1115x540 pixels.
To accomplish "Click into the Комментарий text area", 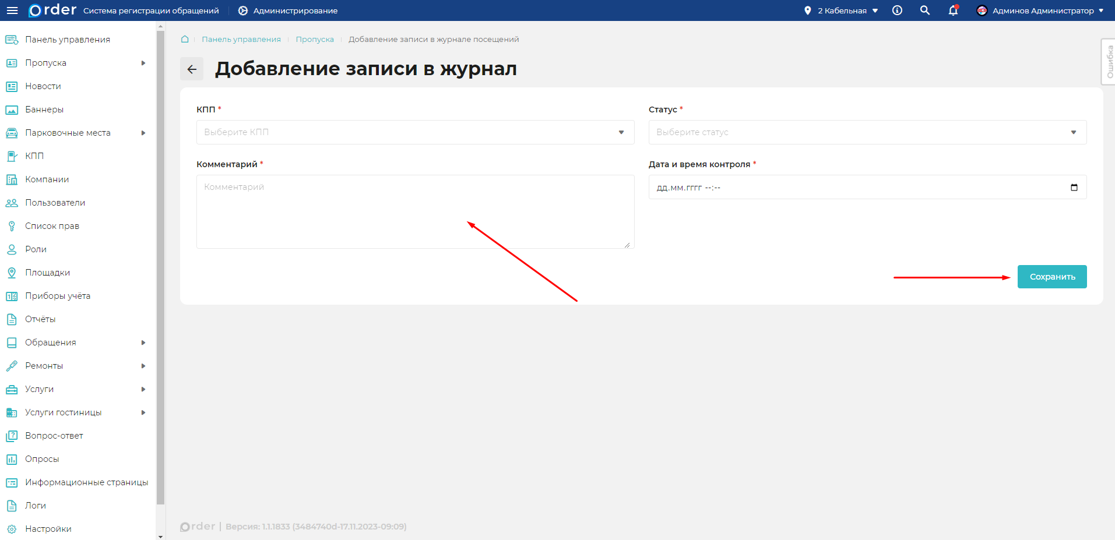I will (x=415, y=211).
